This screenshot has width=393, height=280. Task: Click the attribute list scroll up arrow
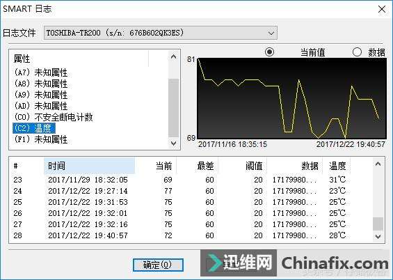(x=173, y=57)
